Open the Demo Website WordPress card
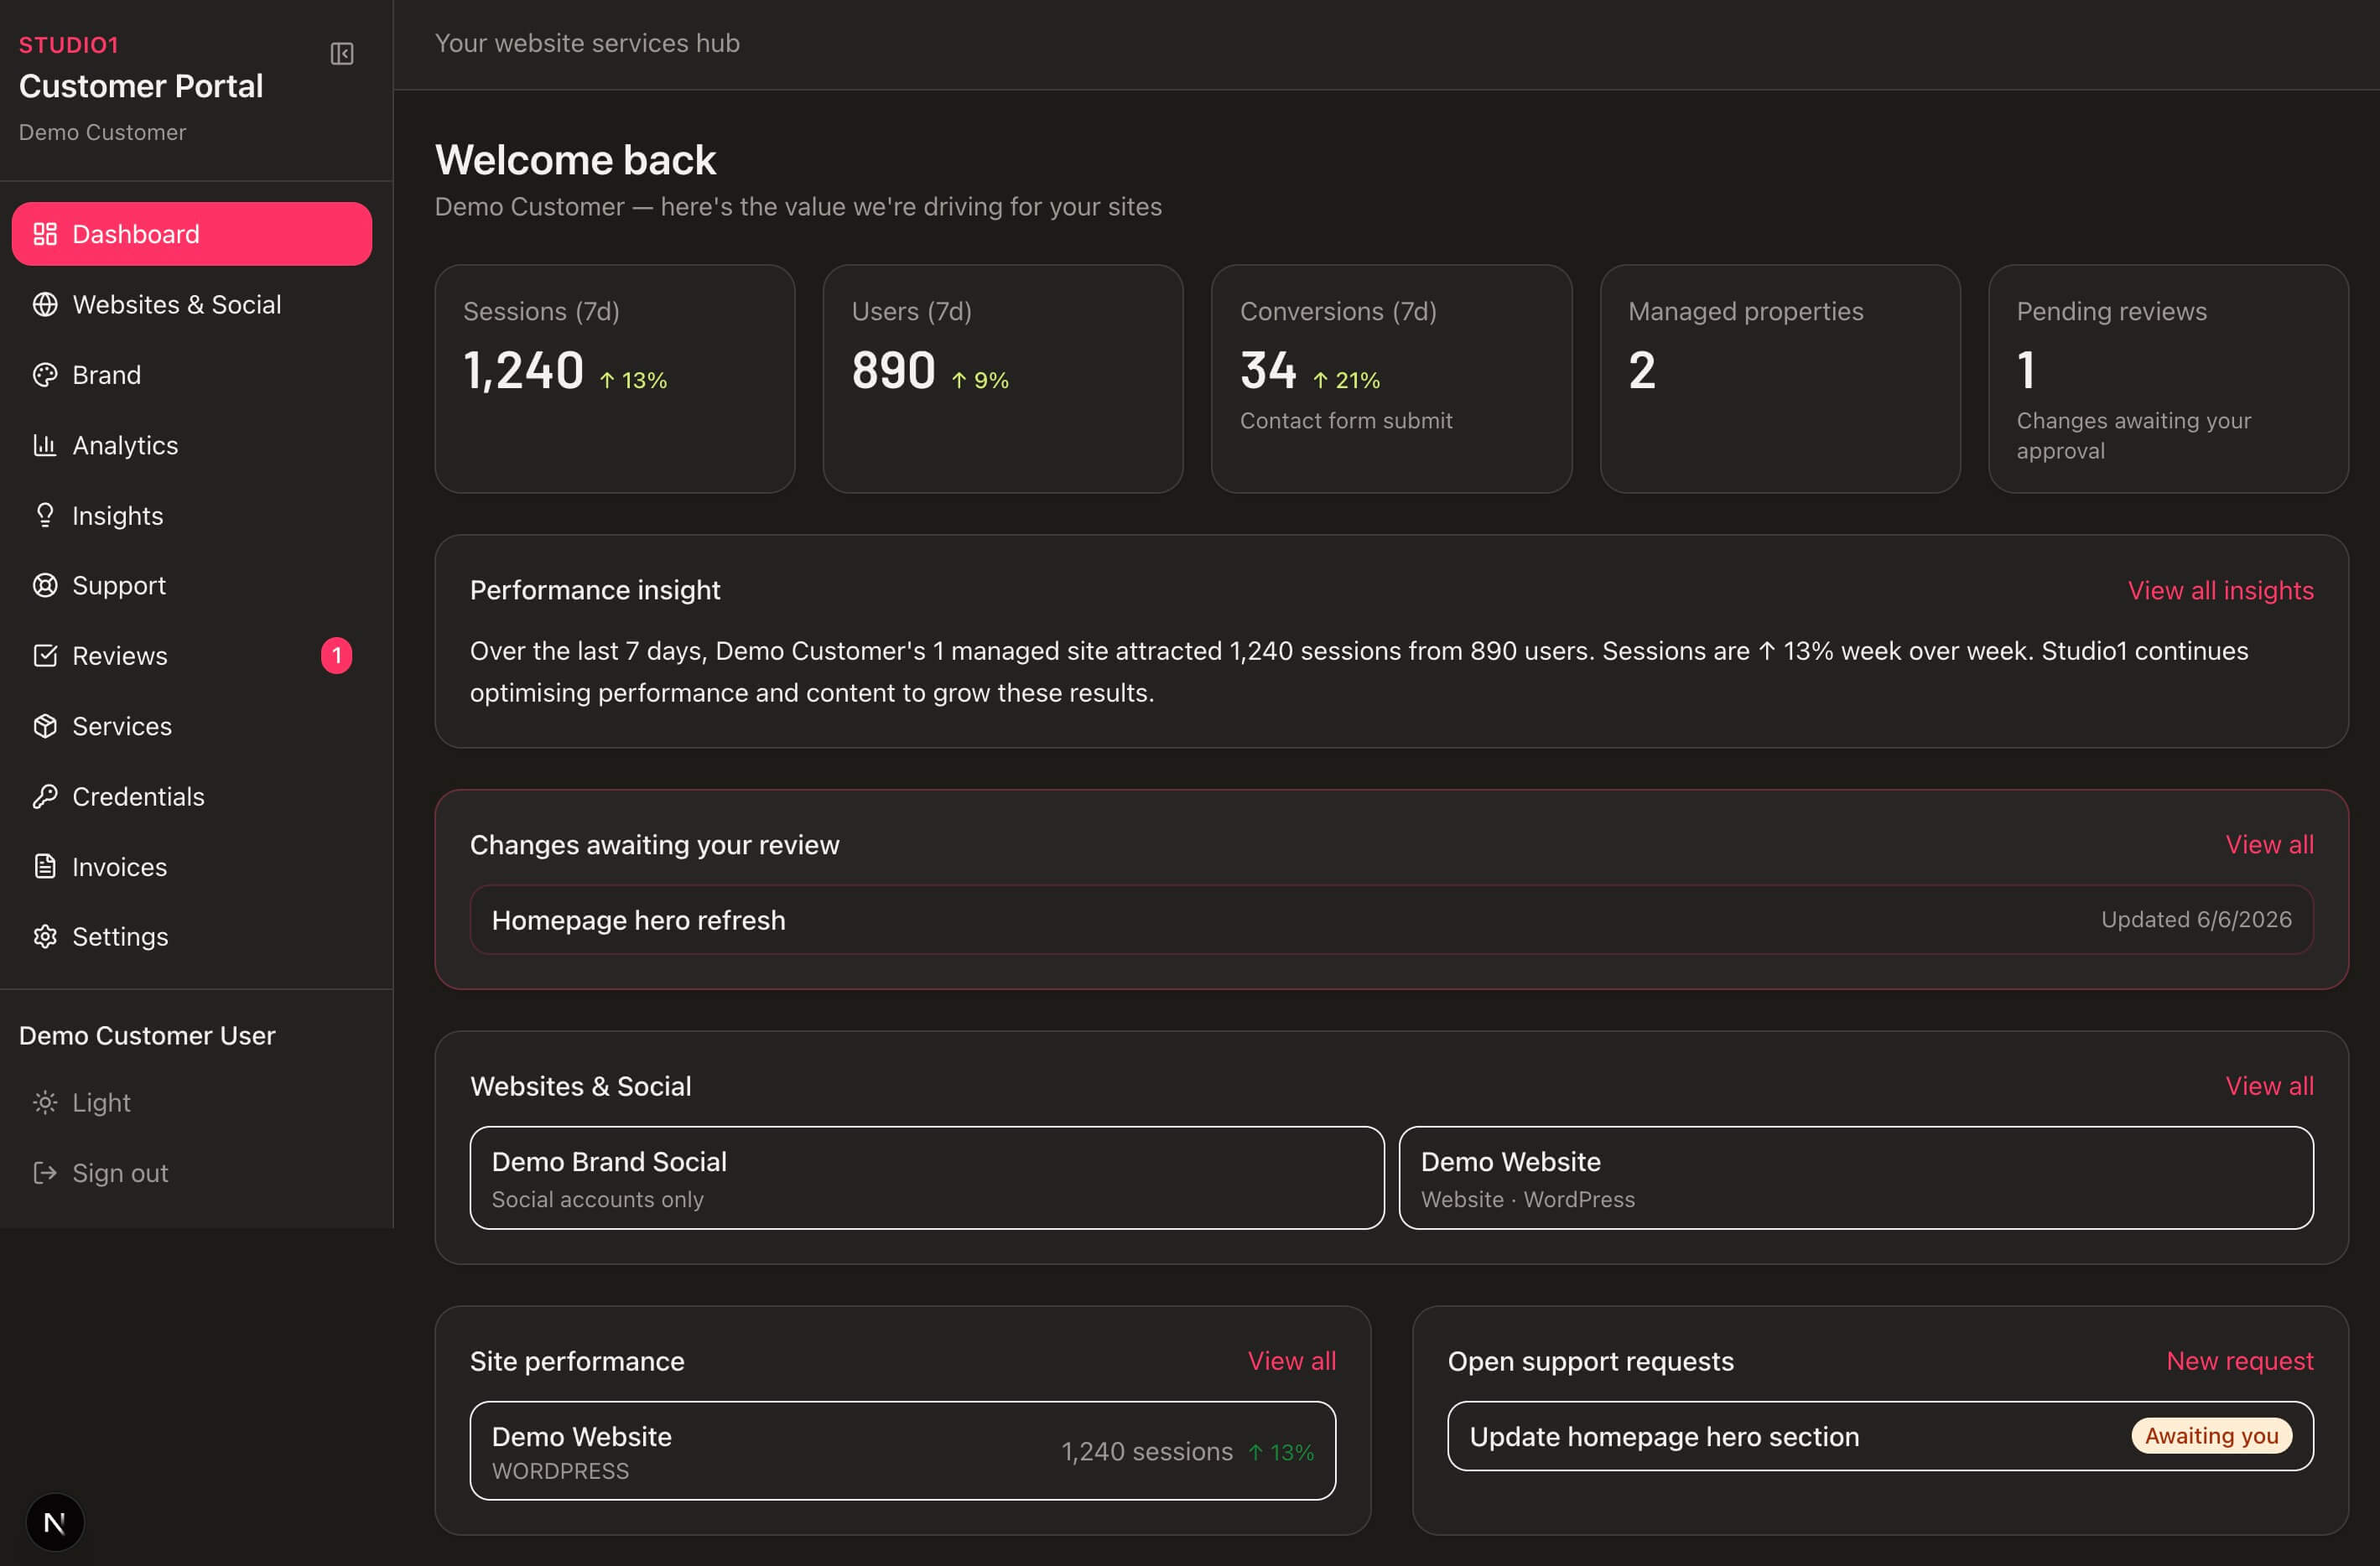The image size is (2380, 1566). (1856, 1177)
